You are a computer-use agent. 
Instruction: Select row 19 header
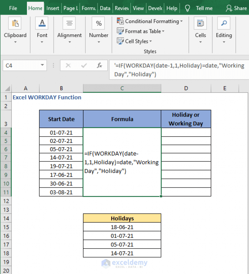click(6, 262)
